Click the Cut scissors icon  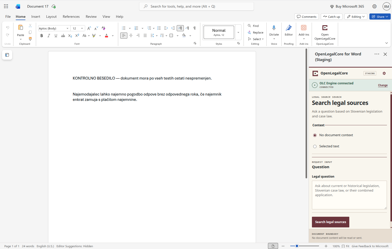30,26
